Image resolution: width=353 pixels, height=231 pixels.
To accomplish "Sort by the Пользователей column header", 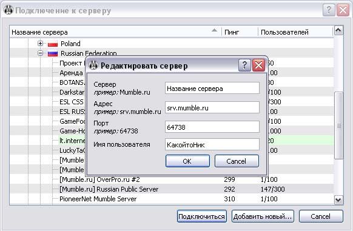I will pos(295,32).
